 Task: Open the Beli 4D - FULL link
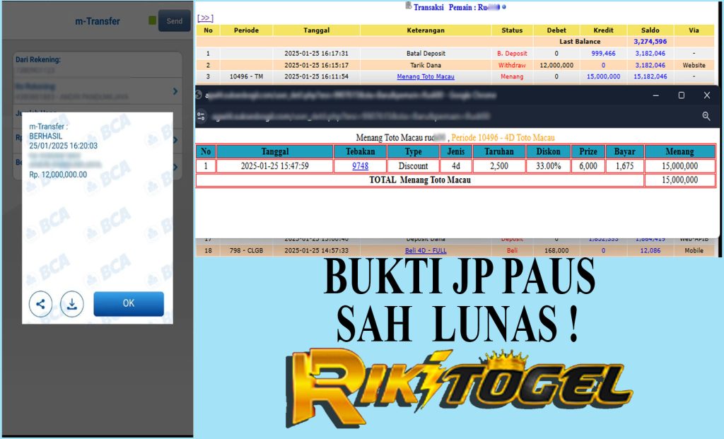pyautogui.click(x=426, y=251)
